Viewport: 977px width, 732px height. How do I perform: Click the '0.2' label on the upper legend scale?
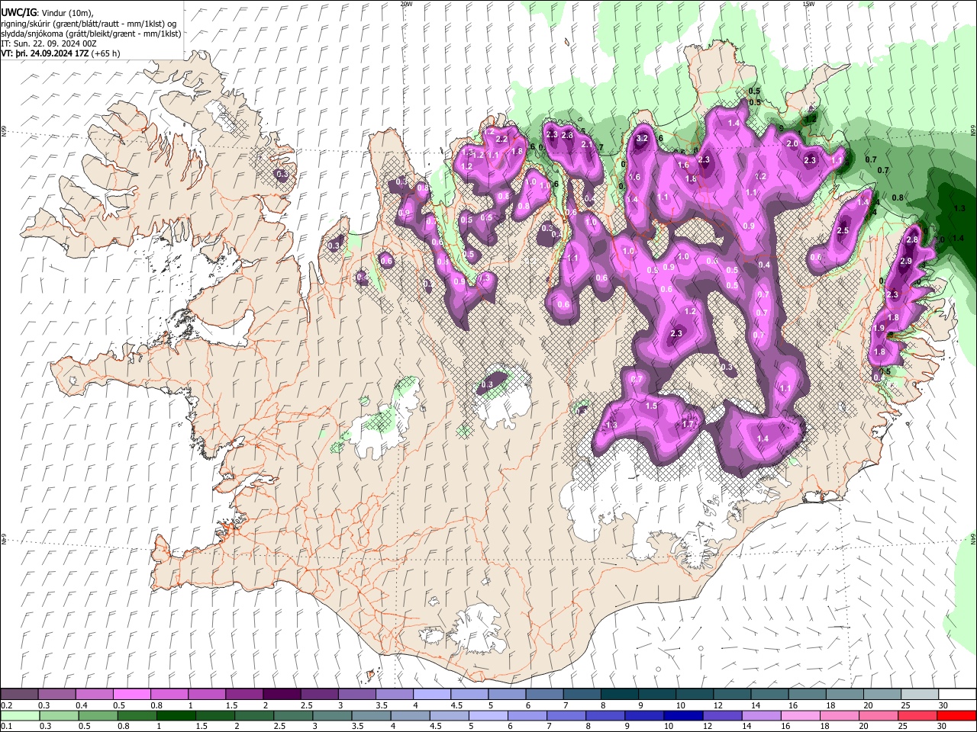coord(6,705)
